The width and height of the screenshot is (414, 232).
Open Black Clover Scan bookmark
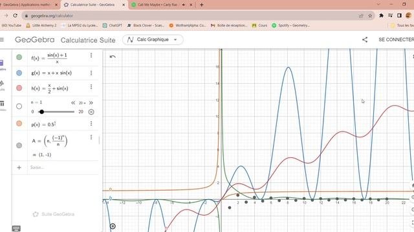tap(146, 26)
